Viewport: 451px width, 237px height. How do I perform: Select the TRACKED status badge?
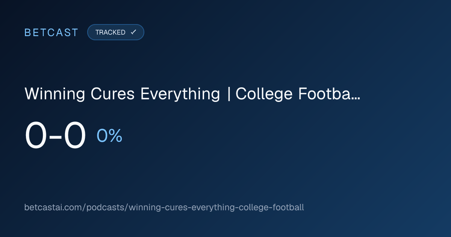(116, 32)
